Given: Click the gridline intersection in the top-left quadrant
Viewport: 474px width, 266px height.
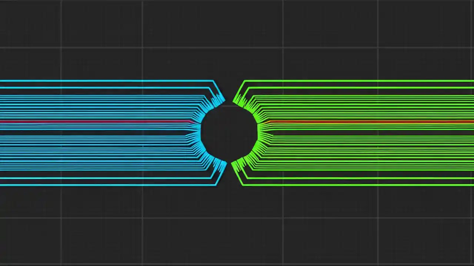Looking at the screenshot, I should point(142,47).
